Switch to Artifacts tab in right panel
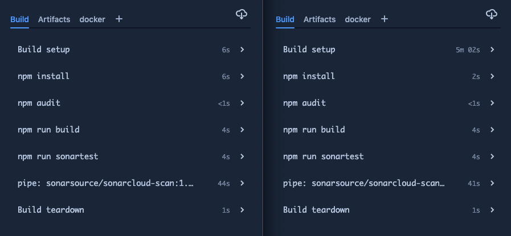 (320, 19)
